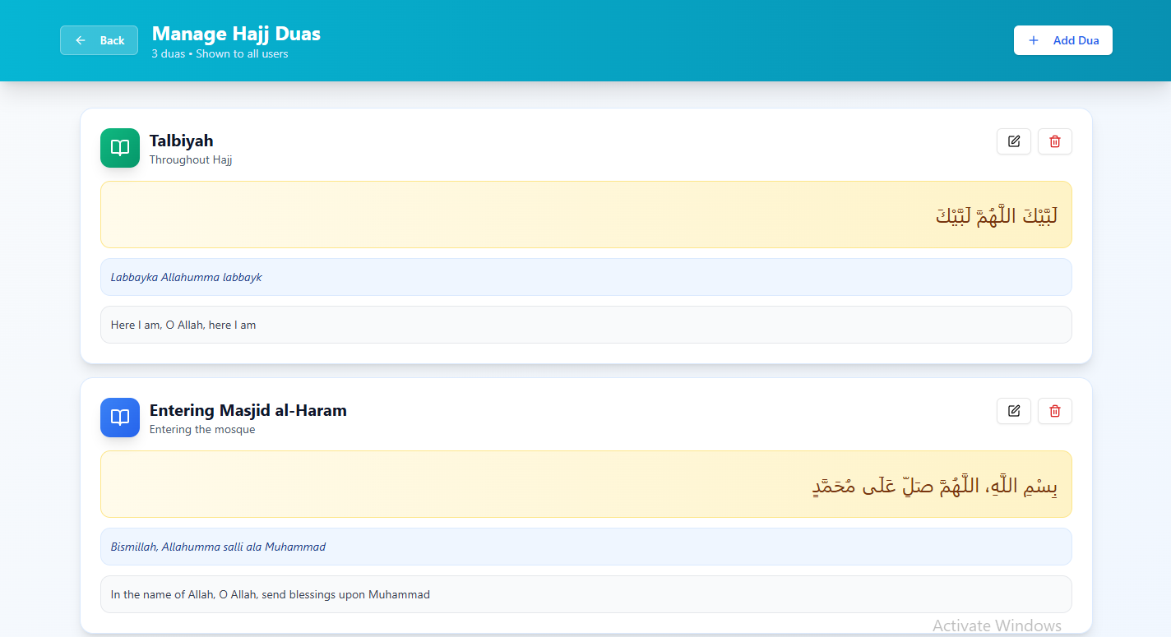The height and width of the screenshot is (637, 1171).
Task: Delete the Entering Masjid al-Haram dua
Action: click(1055, 411)
